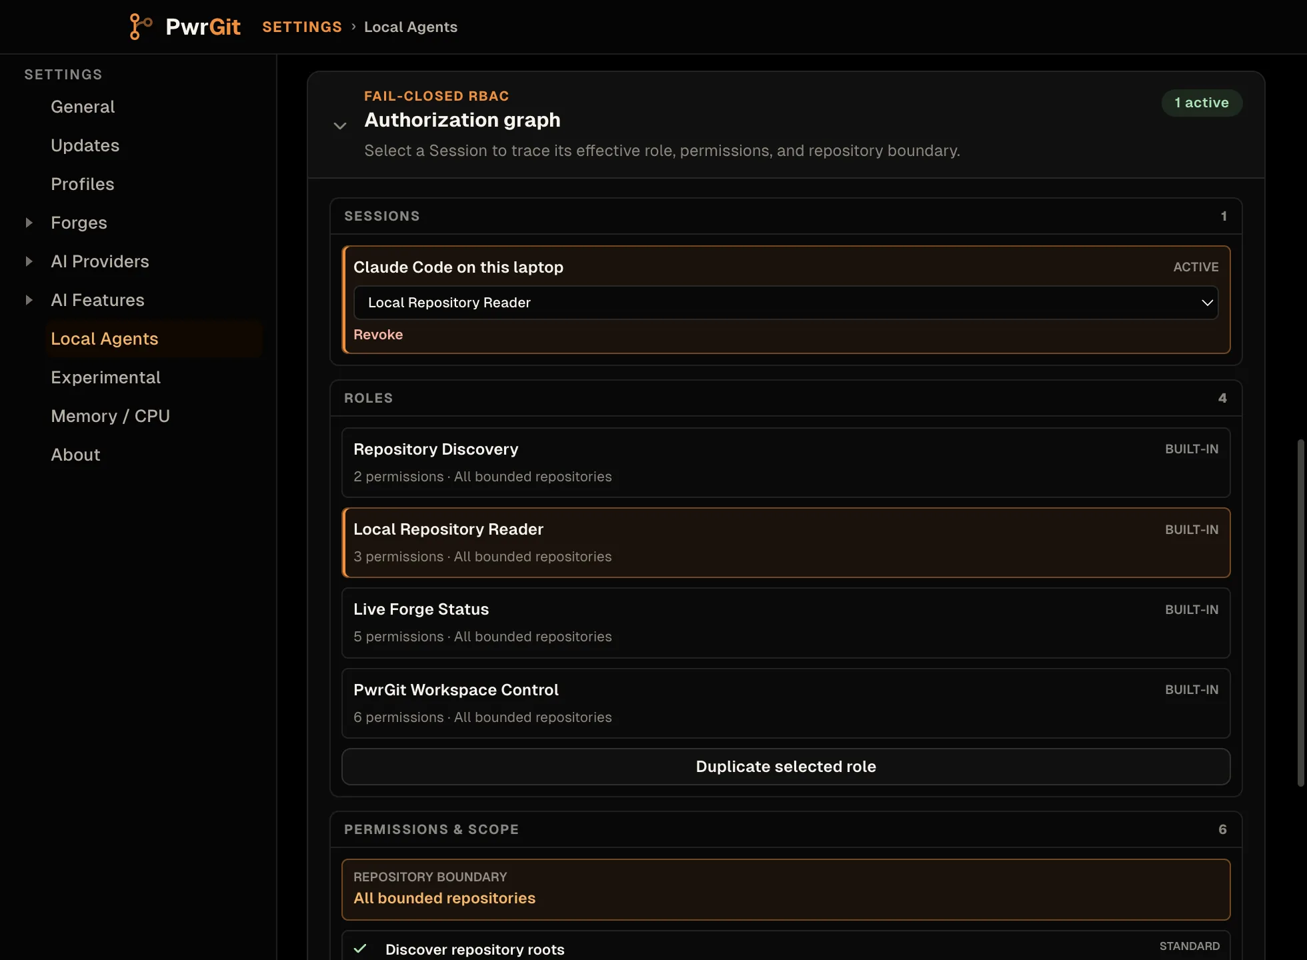Toggle Discover repository roots permission check
Image resolution: width=1307 pixels, height=960 pixels.
360,949
